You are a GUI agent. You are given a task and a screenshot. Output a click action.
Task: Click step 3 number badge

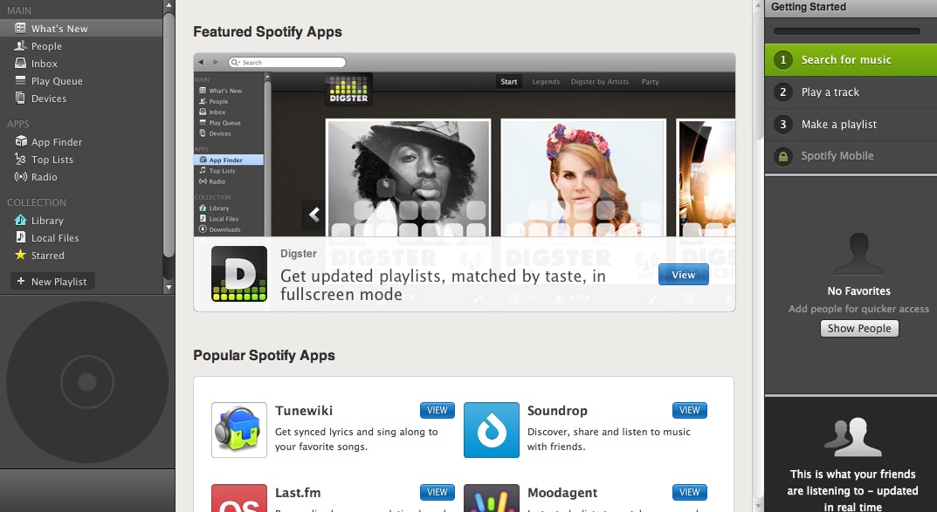point(782,124)
